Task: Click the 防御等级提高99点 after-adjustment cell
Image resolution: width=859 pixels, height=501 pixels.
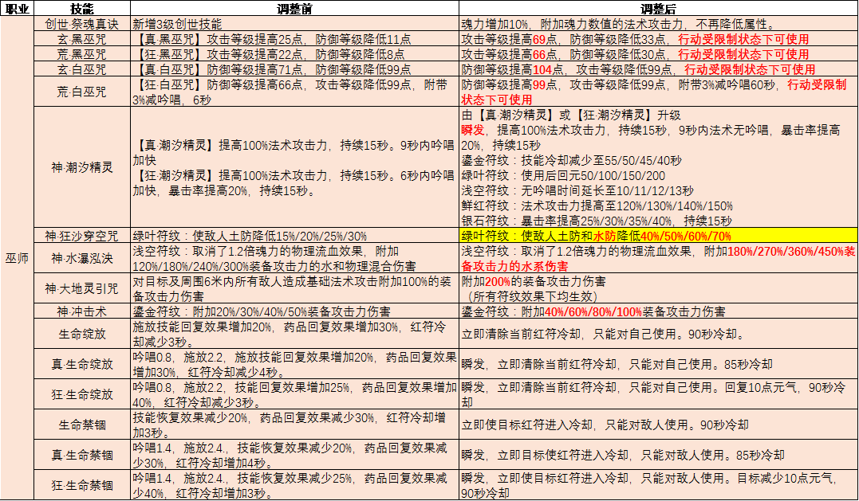Action: pos(659,92)
